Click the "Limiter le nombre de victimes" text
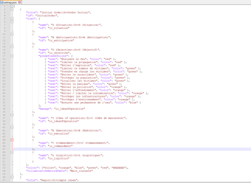The width and height of the screenshot is (251, 183). click(84, 68)
